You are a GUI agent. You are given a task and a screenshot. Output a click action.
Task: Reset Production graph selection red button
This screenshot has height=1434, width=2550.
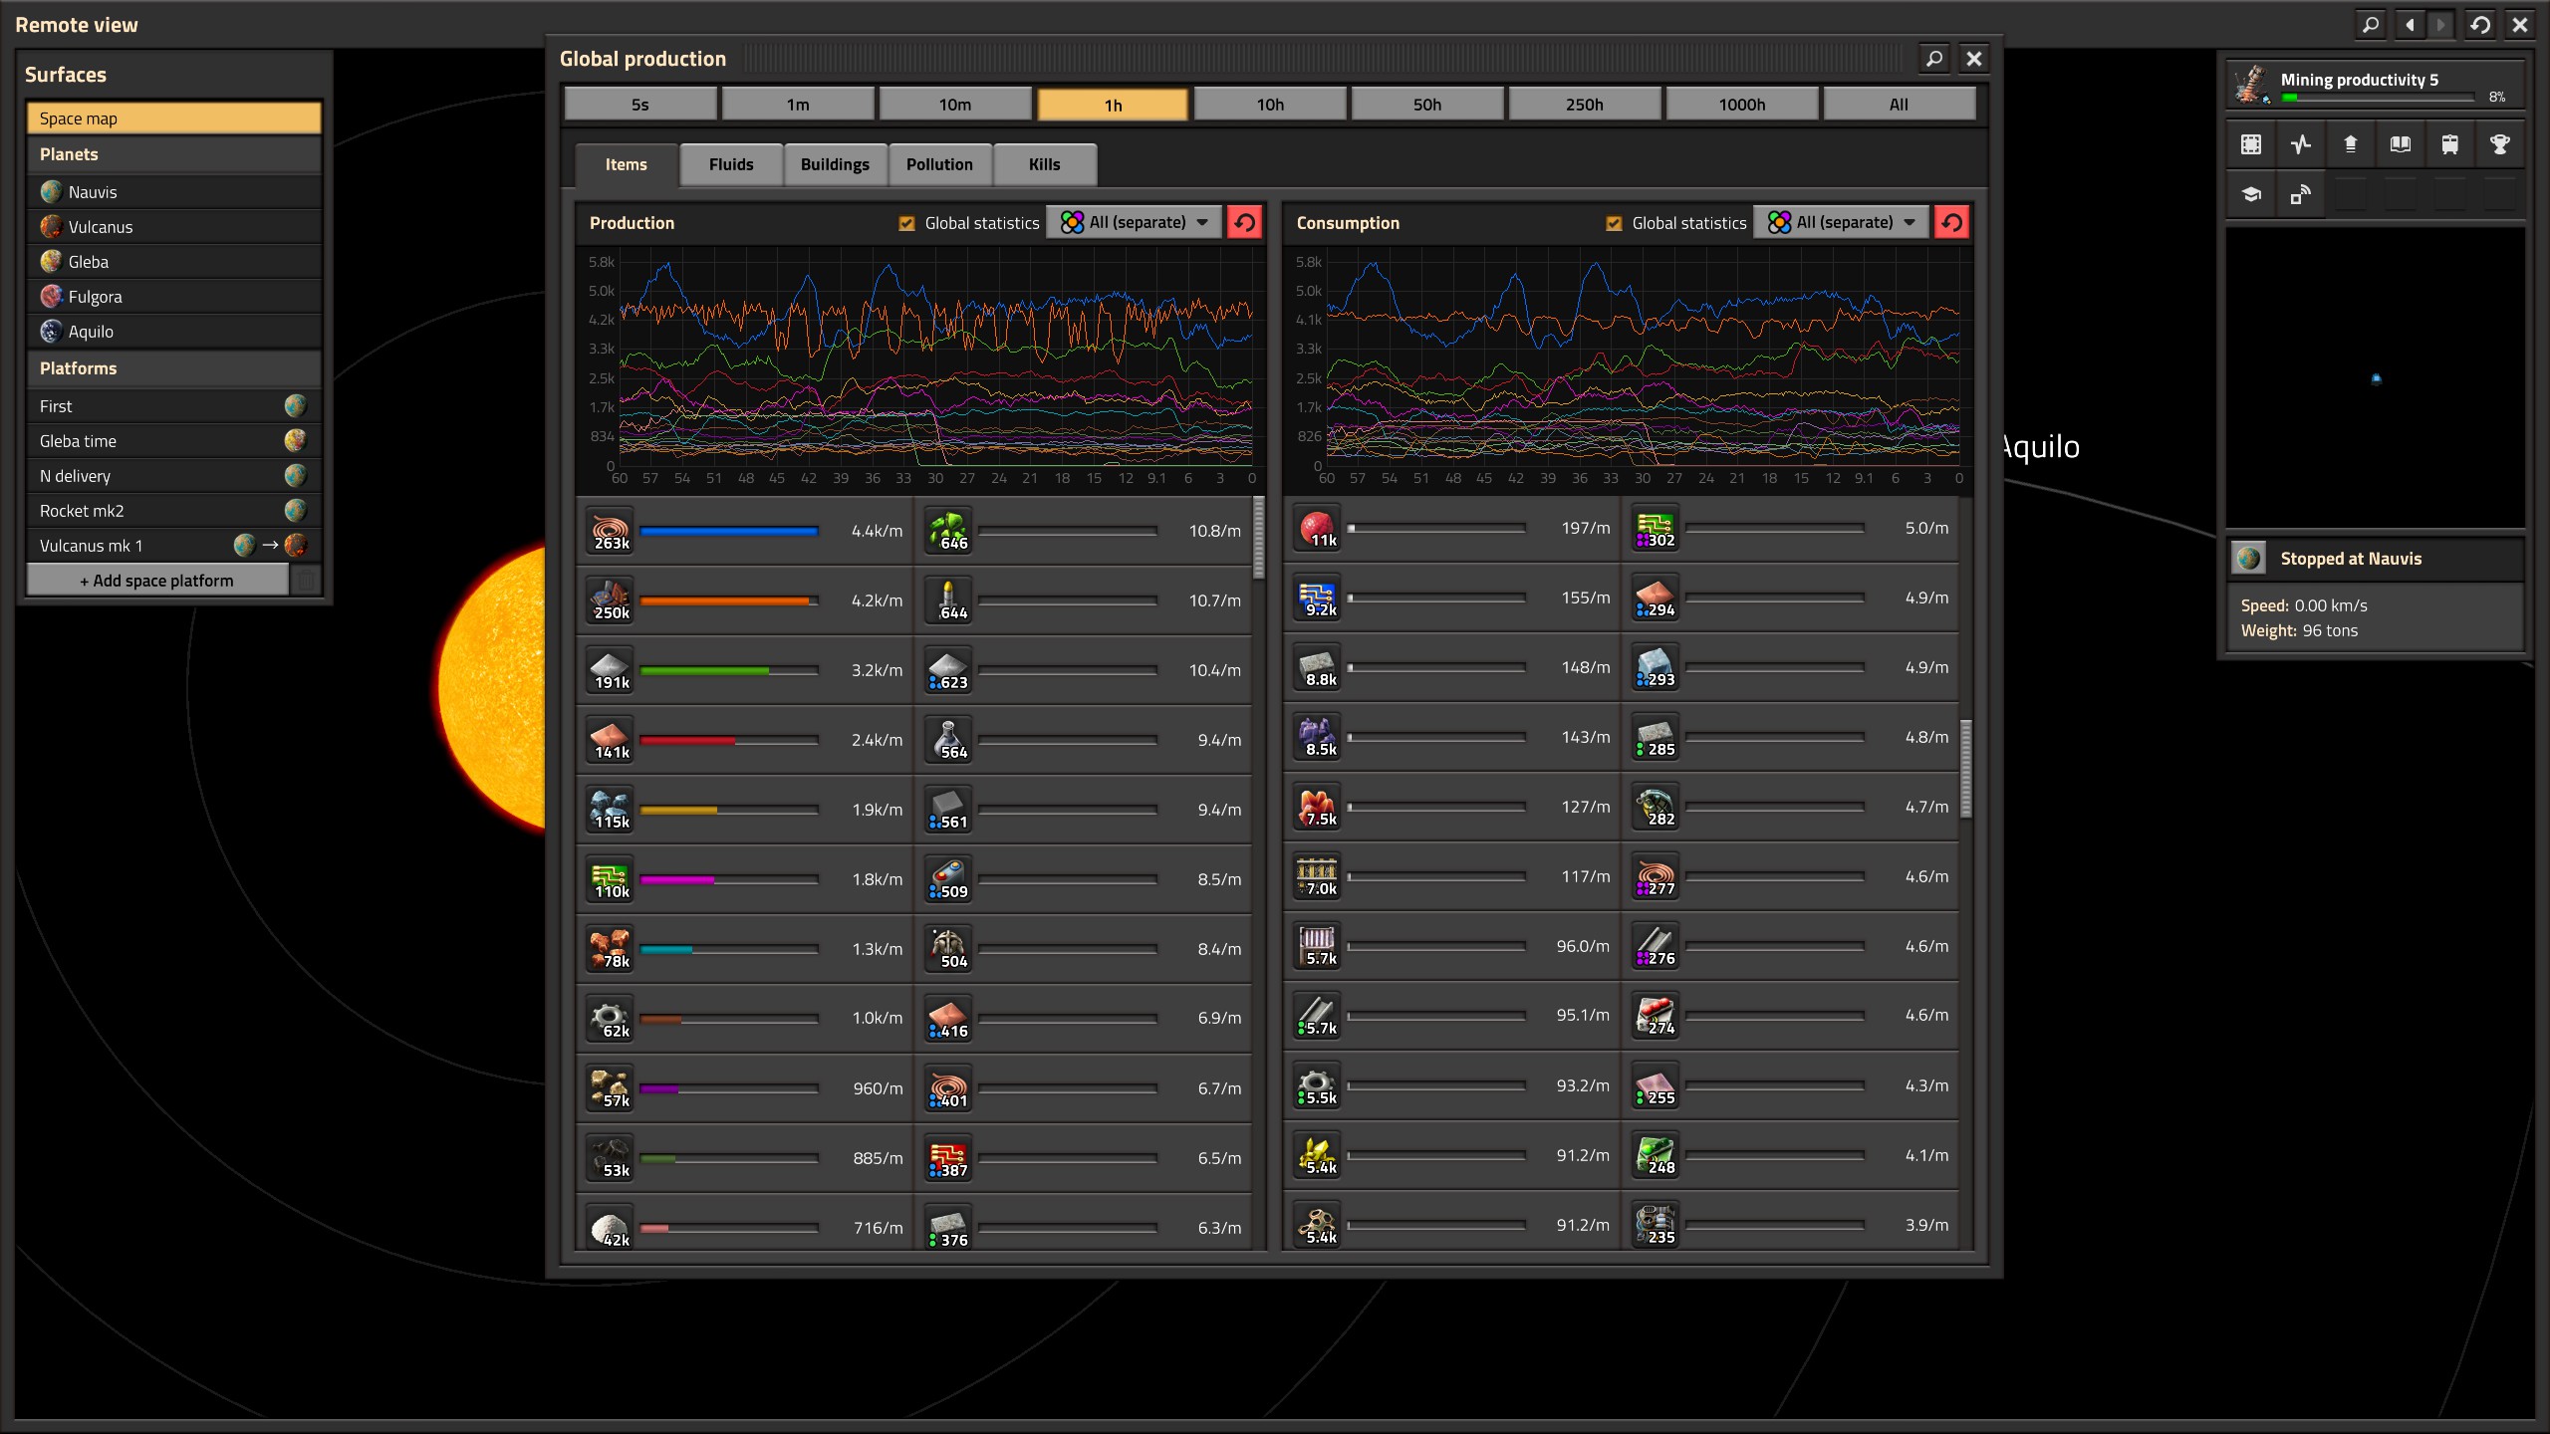(x=1244, y=223)
